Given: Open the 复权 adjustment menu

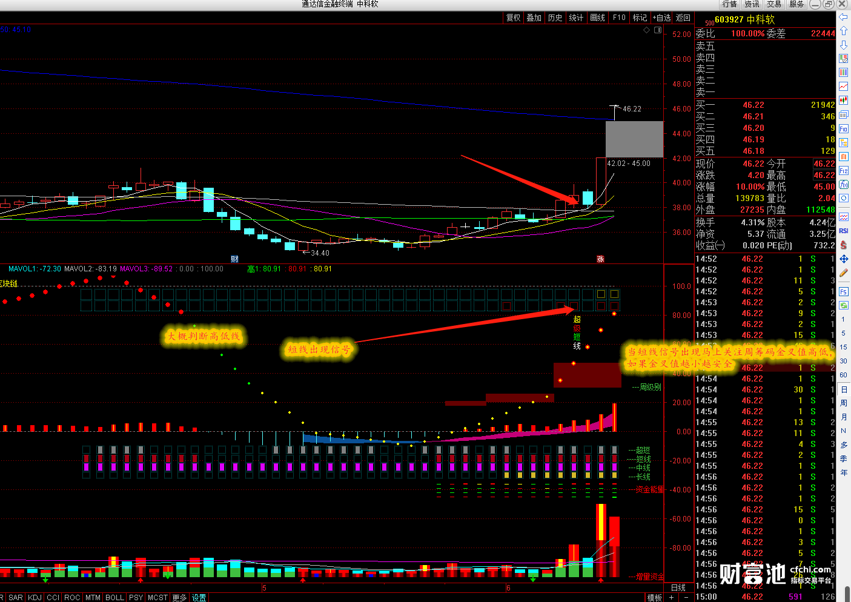Looking at the screenshot, I should pos(513,18).
